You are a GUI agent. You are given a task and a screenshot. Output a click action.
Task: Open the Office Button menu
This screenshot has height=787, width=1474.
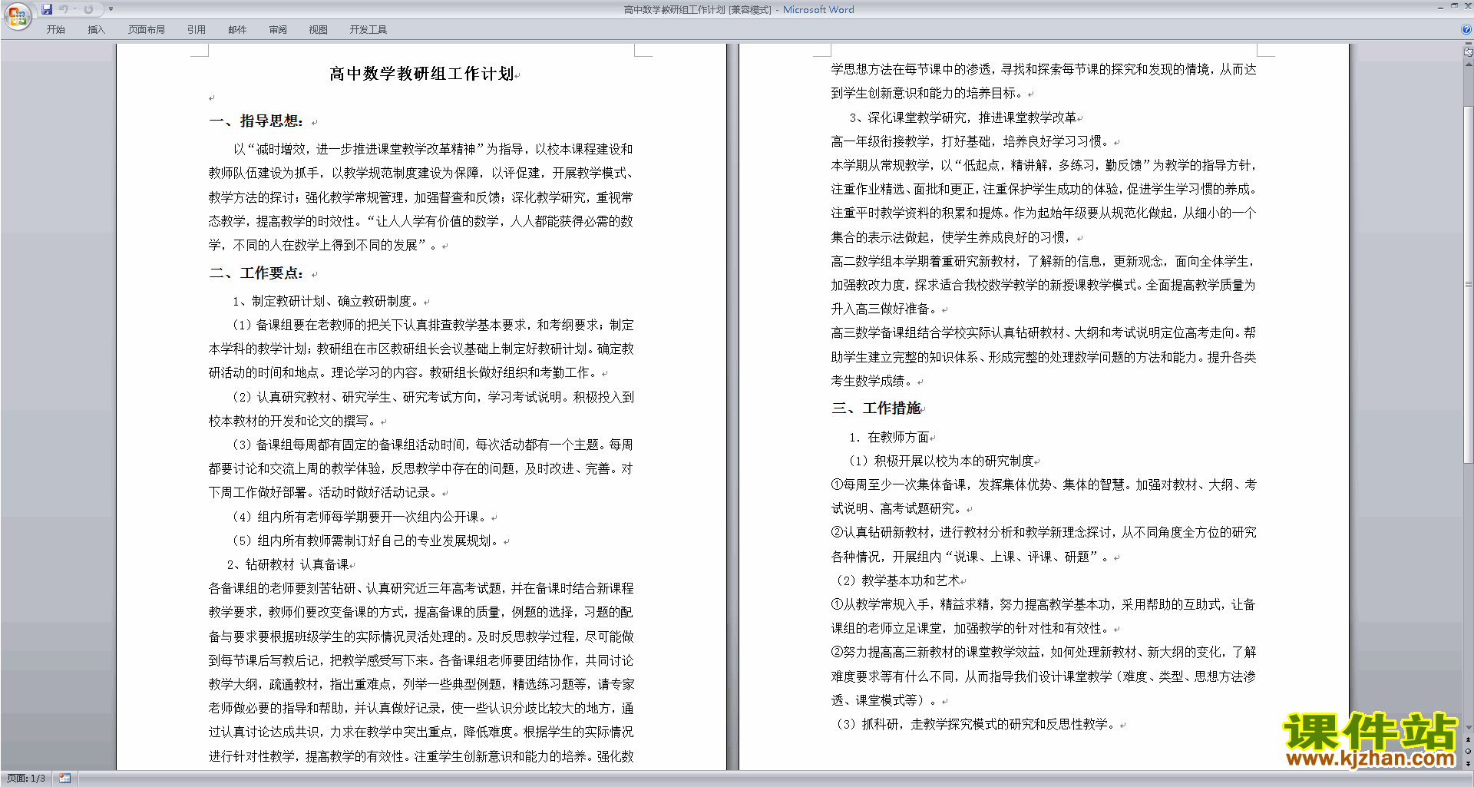(17, 15)
